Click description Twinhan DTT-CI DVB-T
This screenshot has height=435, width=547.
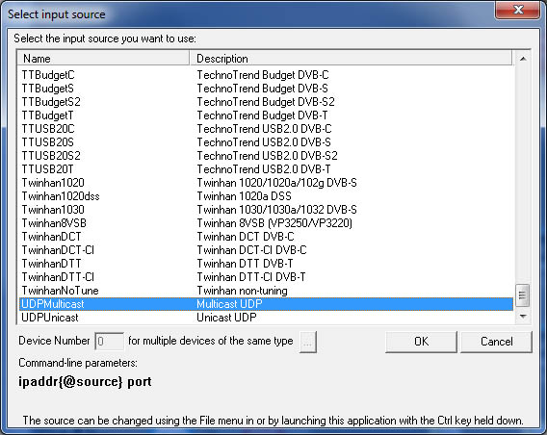click(251, 277)
